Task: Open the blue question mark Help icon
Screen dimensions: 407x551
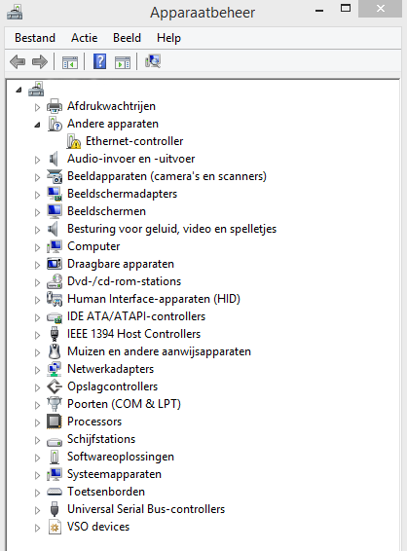Action: (x=100, y=62)
